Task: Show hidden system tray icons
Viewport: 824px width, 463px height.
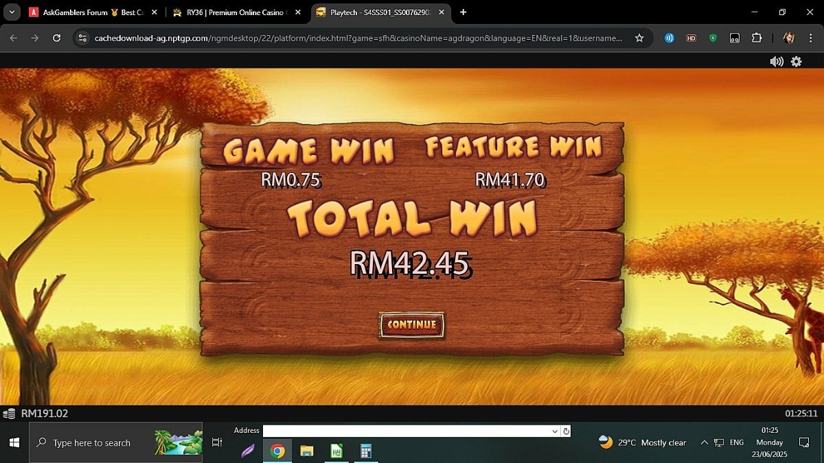Action: [x=704, y=442]
